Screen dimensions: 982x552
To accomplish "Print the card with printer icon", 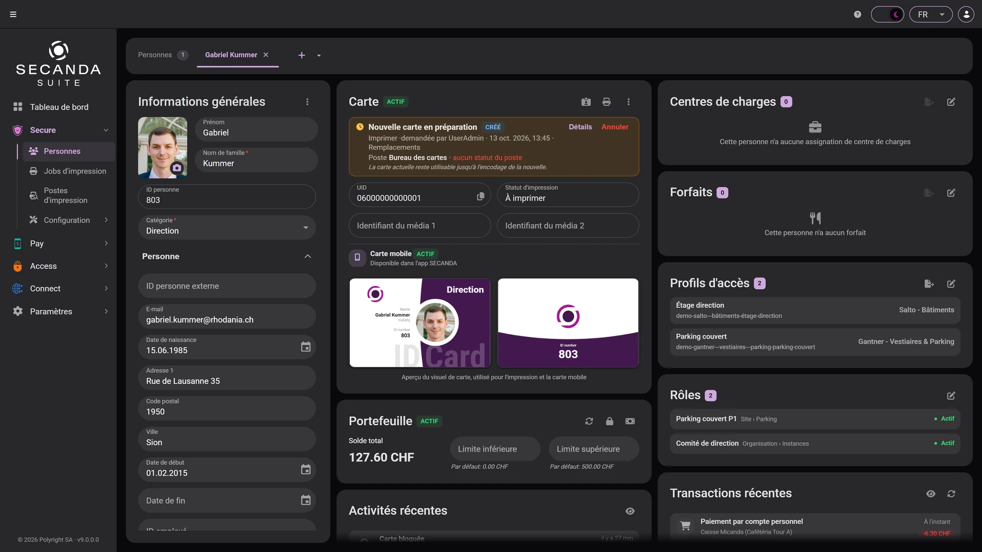I will pyautogui.click(x=607, y=102).
